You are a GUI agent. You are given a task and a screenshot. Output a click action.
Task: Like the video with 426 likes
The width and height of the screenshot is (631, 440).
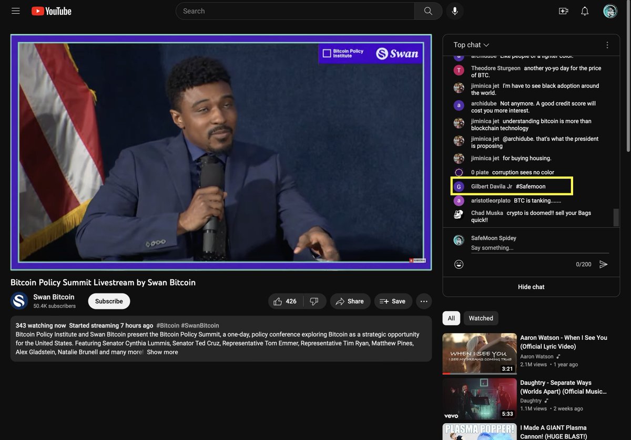pos(285,301)
